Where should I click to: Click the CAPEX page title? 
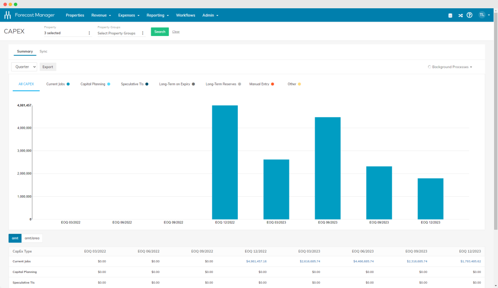coord(14,32)
